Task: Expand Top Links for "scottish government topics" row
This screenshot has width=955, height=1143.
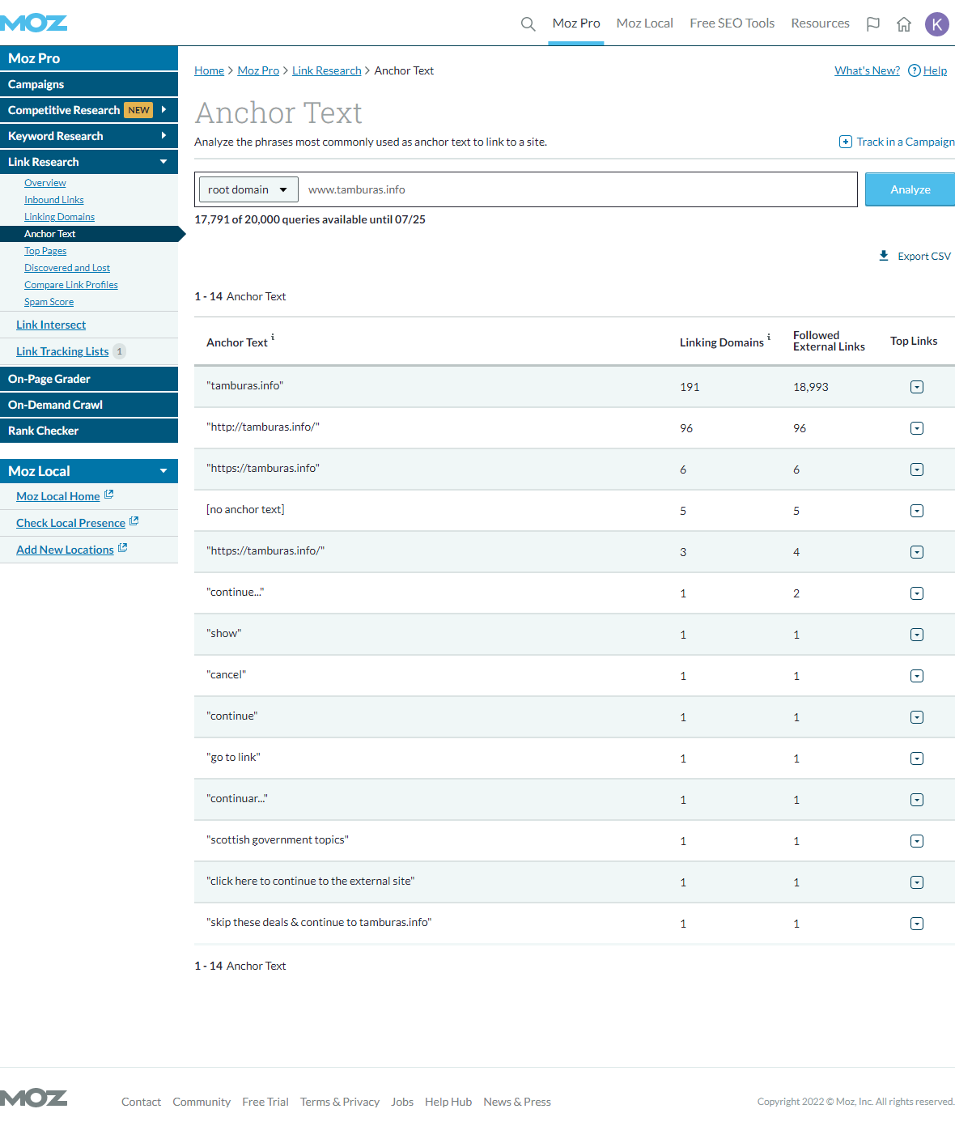Action: pos(917,841)
